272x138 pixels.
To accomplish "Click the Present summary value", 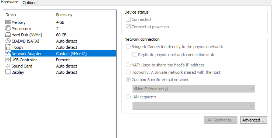I will click(x=63, y=60).
